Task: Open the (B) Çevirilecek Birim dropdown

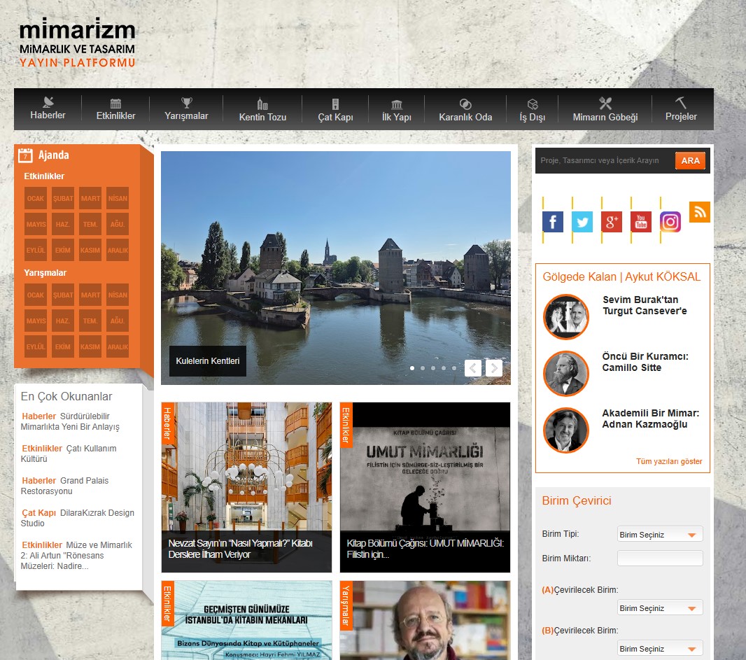Action: pos(659,647)
